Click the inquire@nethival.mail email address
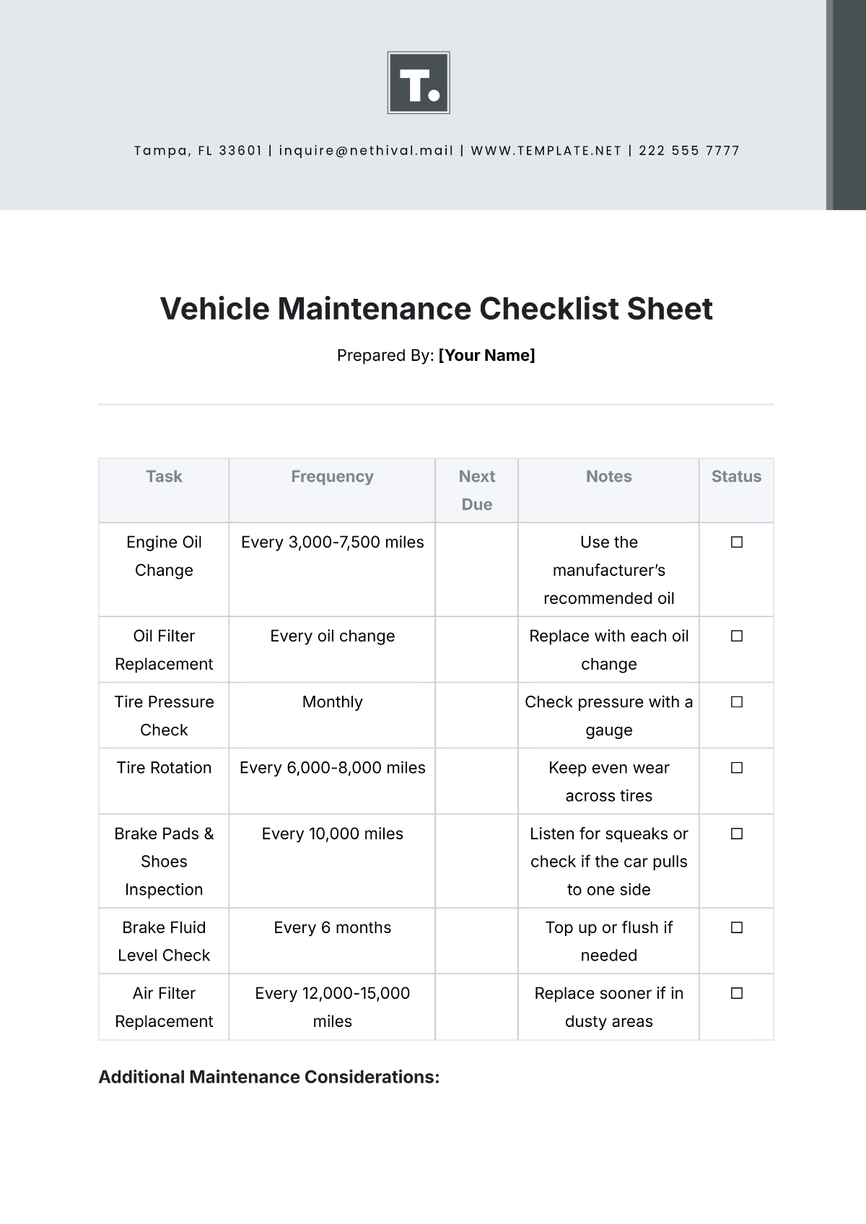Screen dimensions: 866x1224 [x=366, y=151]
